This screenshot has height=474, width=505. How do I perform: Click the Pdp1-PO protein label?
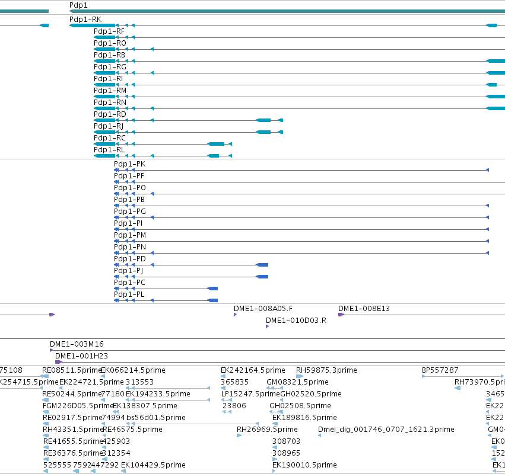coord(130,188)
